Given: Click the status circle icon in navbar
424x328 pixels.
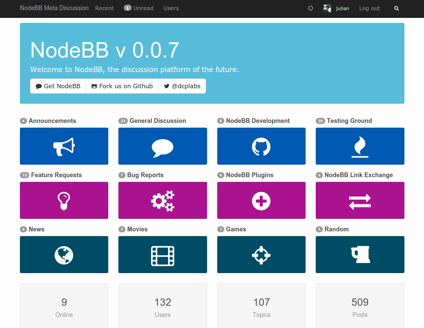Looking at the screenshot, I should click(311, 8).
